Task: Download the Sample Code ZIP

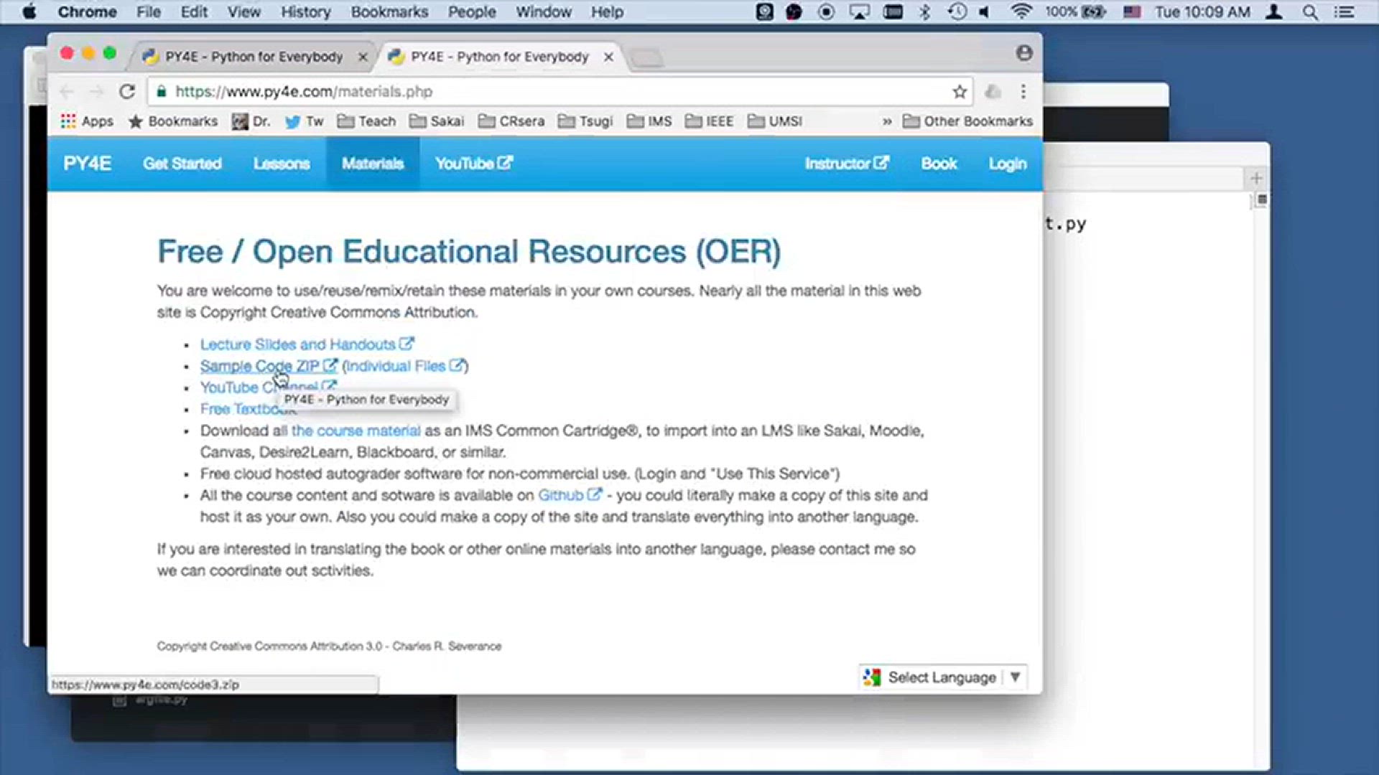Action: 269,366
